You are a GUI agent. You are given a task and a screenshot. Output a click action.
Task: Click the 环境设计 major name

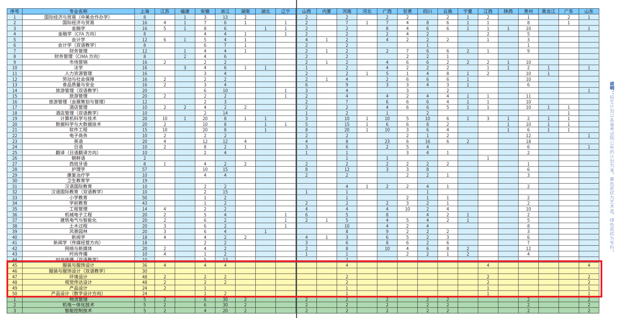(79, 277)
